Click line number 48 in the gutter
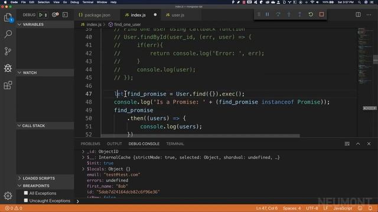 89,102
